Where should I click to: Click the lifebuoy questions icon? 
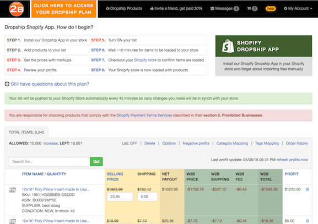7,84
